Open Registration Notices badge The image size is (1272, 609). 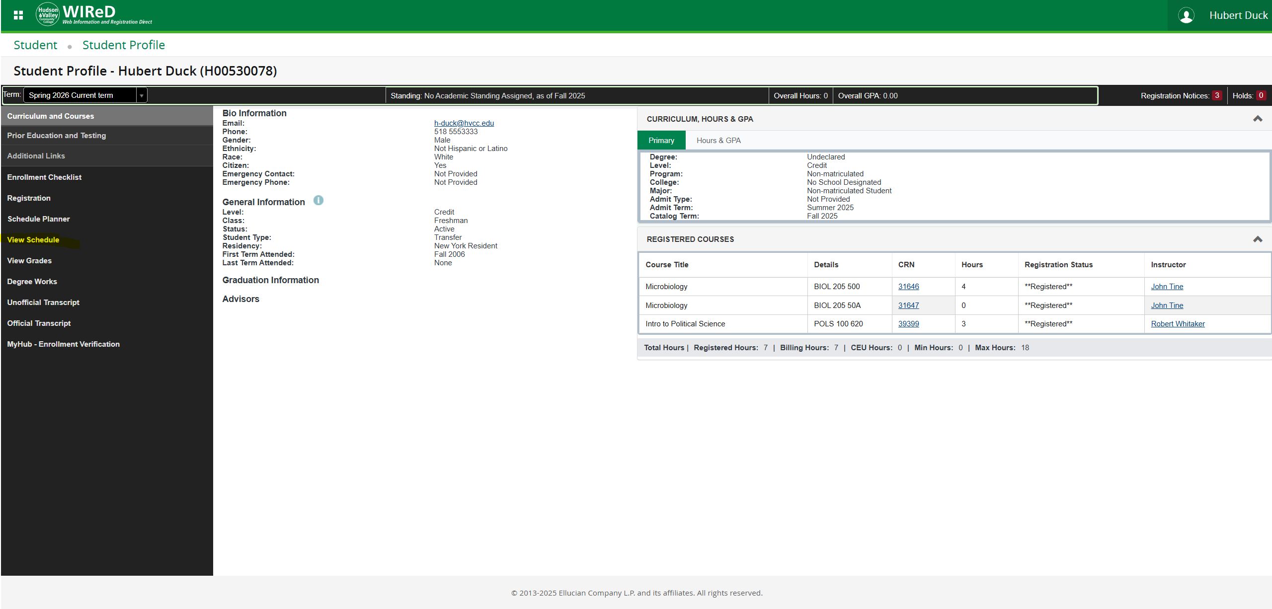1216,95
